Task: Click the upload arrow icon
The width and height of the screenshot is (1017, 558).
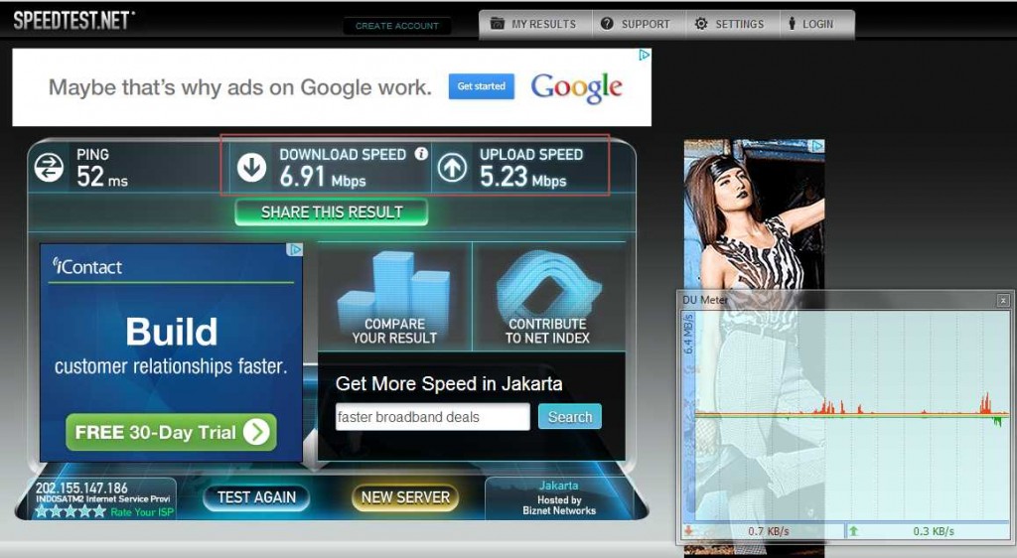Action: coord(452,167)
